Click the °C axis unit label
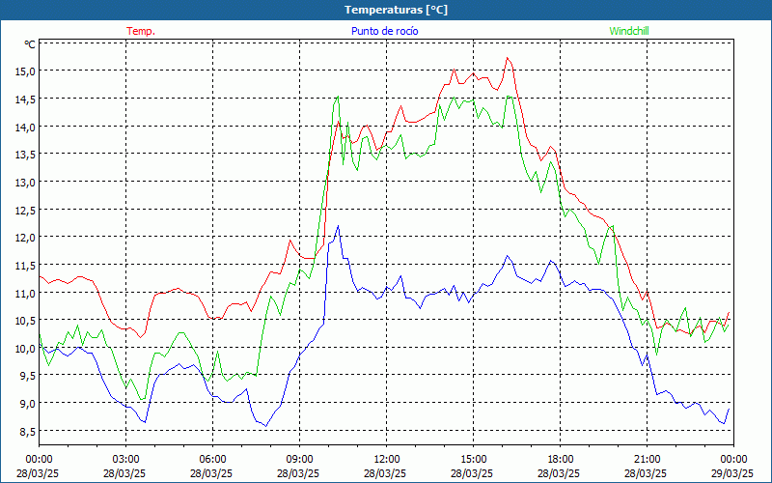This screenshot has width=772, height=483. [x=30, y=44]
